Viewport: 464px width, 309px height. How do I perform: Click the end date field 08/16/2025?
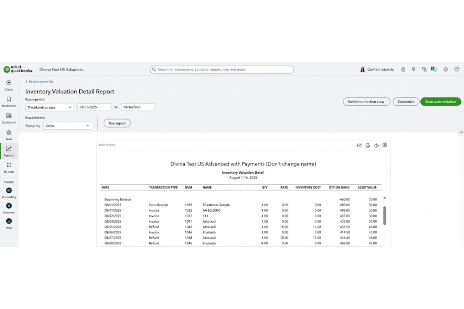point(138,107)
